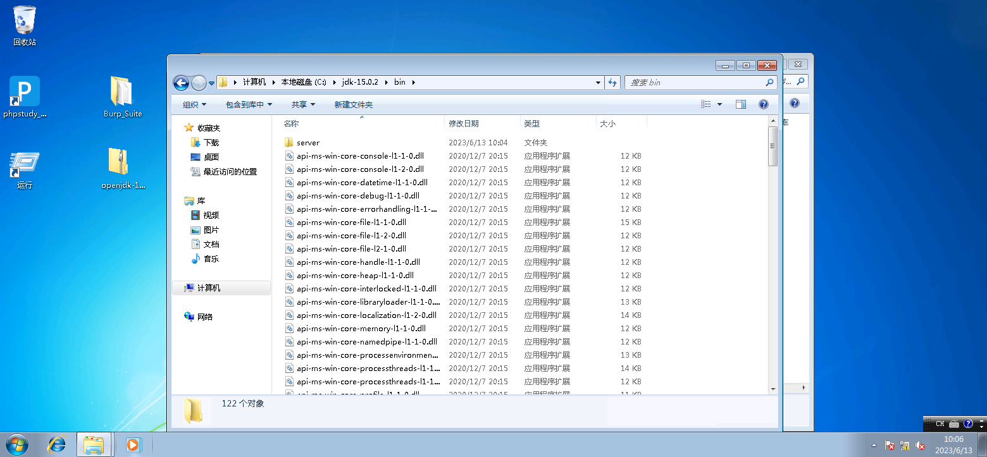Screen dimensions: 987x457
Task: Click help icon in the background window
Action: 795,104
